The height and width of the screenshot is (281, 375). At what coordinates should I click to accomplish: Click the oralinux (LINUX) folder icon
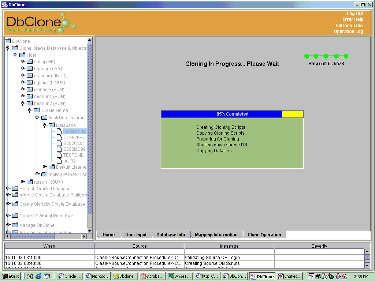pos(30,75)
